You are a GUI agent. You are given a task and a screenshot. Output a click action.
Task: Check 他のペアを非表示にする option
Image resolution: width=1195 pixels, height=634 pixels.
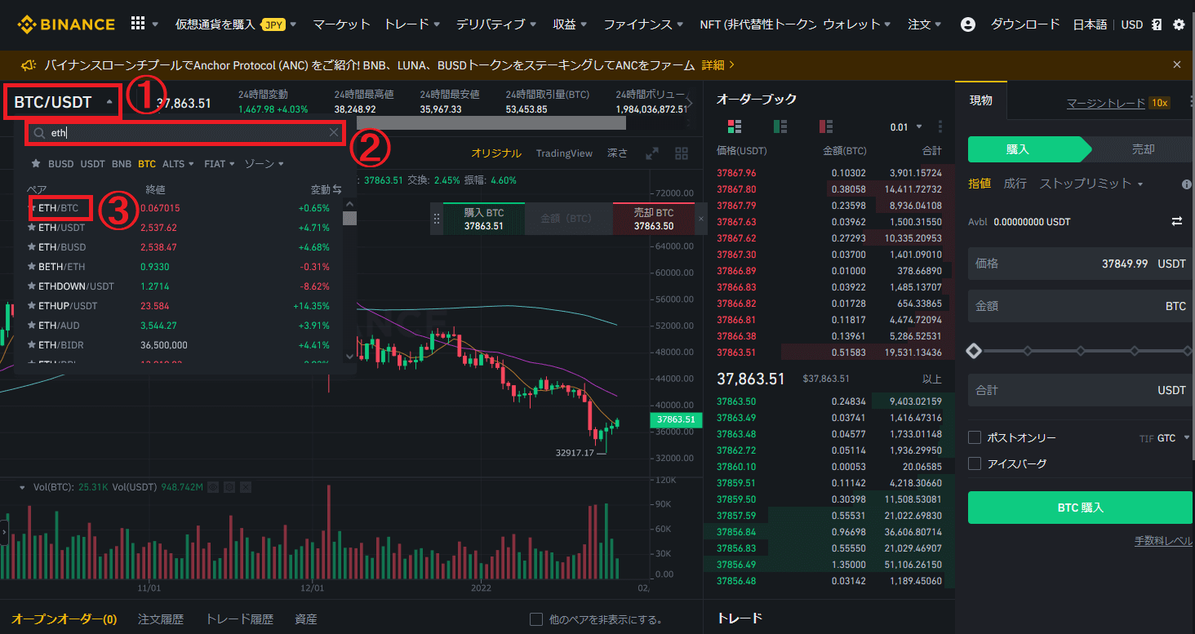coord(536,619)
